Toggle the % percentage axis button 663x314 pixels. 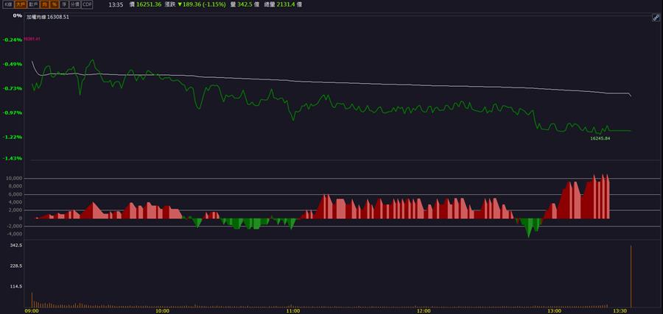(x=54, y=4)
